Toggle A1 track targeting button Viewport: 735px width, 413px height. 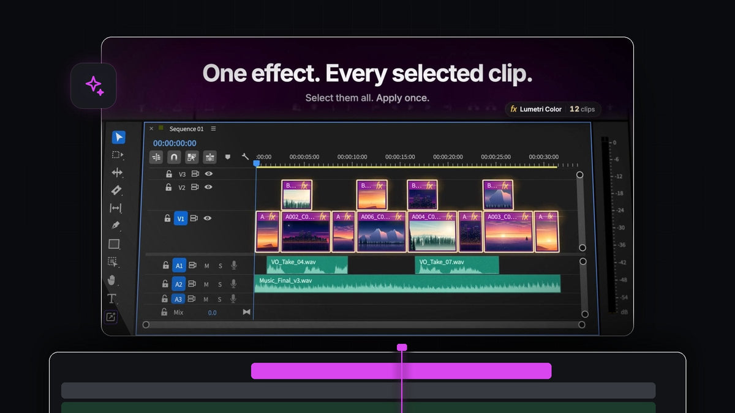coord(179,266)
